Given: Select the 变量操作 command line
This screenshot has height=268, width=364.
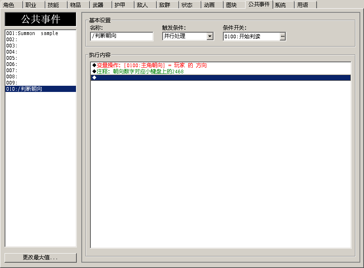Looking at the screenshot, I should click(220, 66).
